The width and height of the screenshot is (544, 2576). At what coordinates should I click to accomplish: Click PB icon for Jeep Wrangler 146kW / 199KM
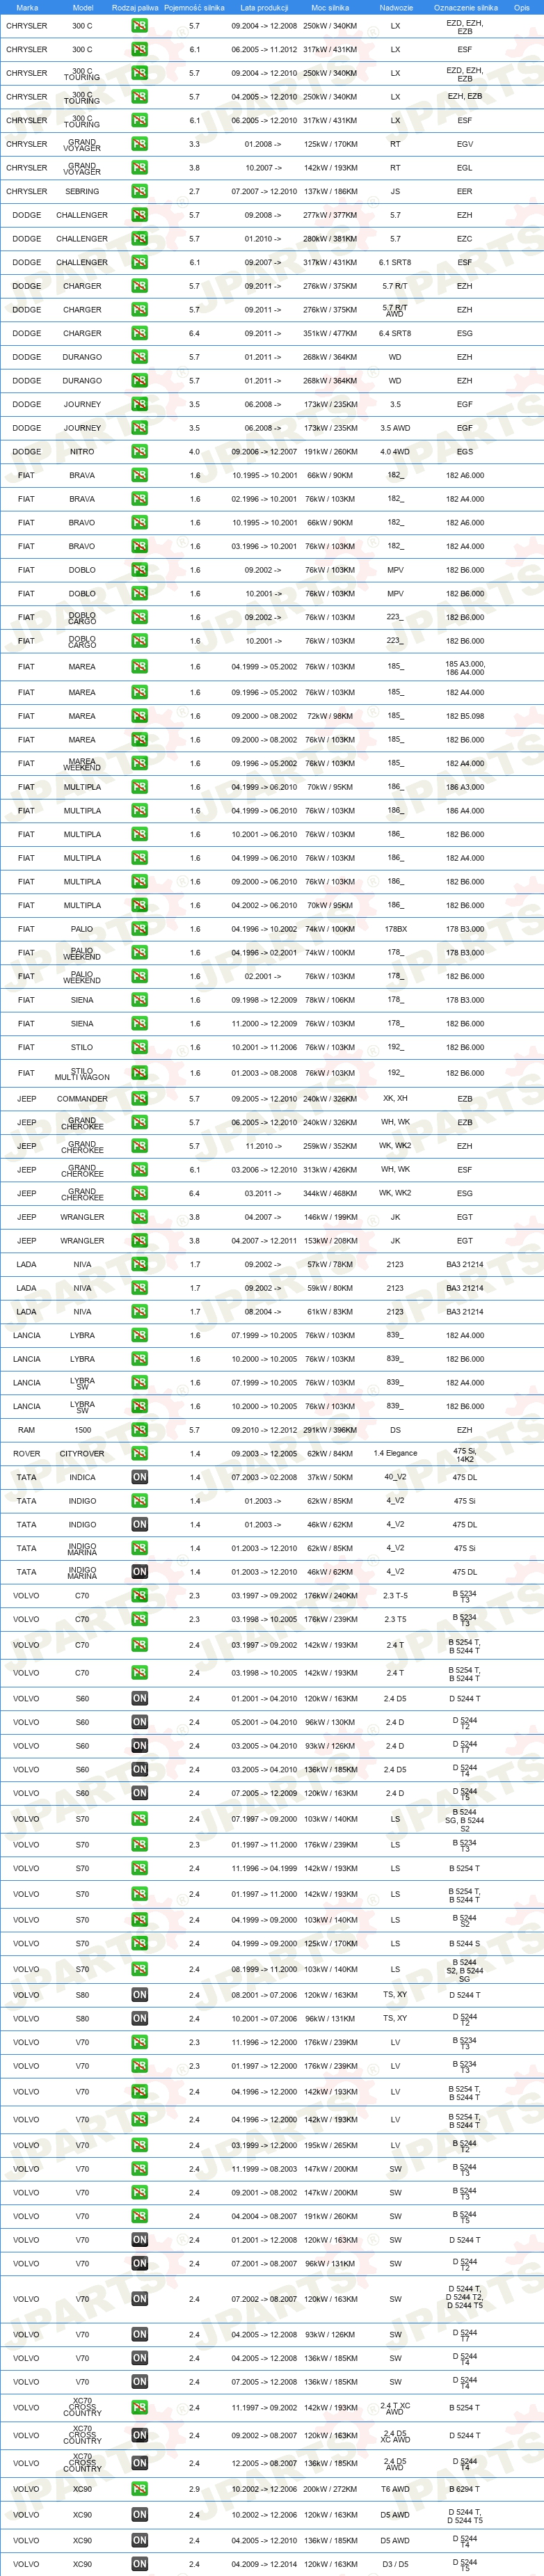139,1217
